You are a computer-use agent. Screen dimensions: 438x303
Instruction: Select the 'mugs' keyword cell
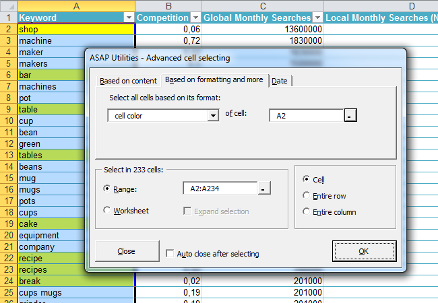(x=52, y=189)
